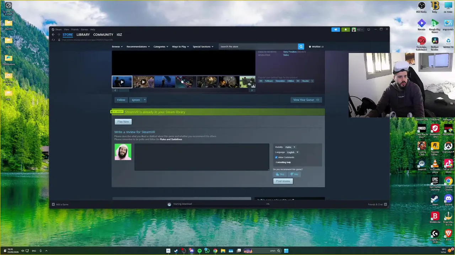
Task: Click the Follow button
Action: tap(121, 100)
